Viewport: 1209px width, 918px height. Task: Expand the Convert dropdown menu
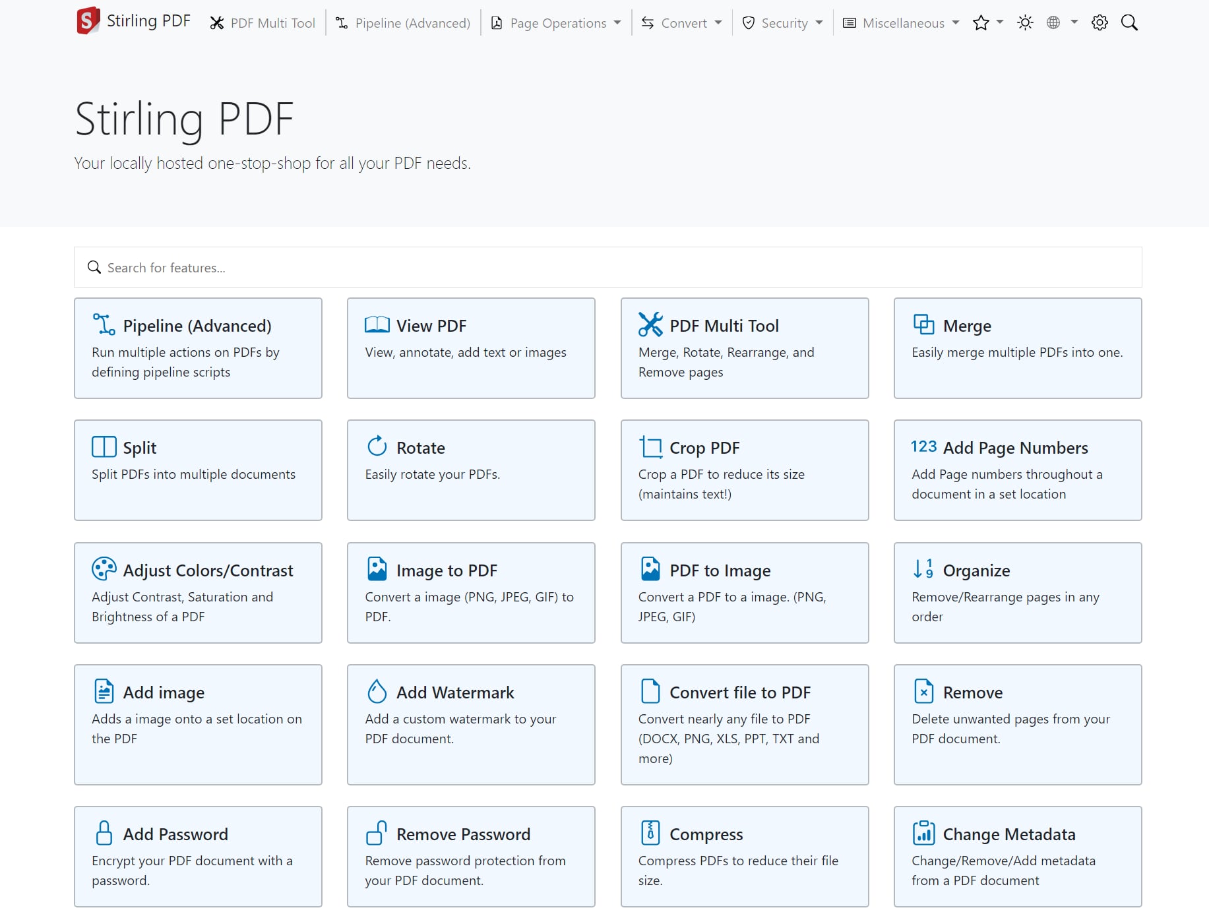[x=681, y=23]
